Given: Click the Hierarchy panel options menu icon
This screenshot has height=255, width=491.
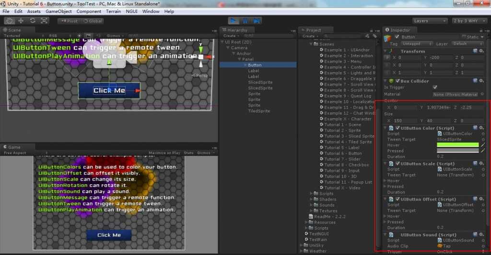Looking at the screenshot, I should click(293, 31).
